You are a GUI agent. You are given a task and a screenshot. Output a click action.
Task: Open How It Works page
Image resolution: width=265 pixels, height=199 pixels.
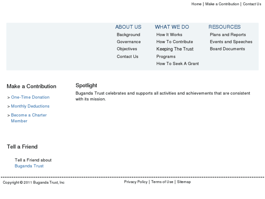169,35
